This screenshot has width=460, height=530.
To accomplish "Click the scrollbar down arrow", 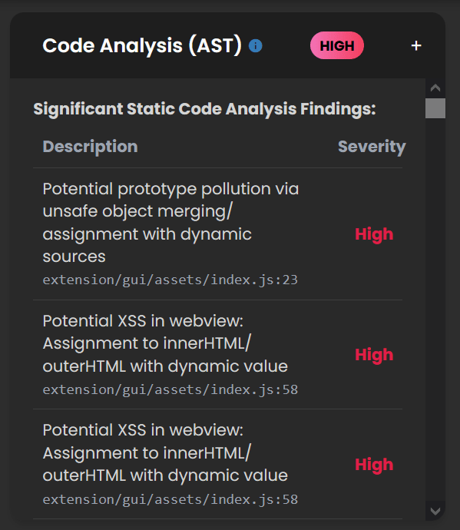I will click(x=435, y=511).
